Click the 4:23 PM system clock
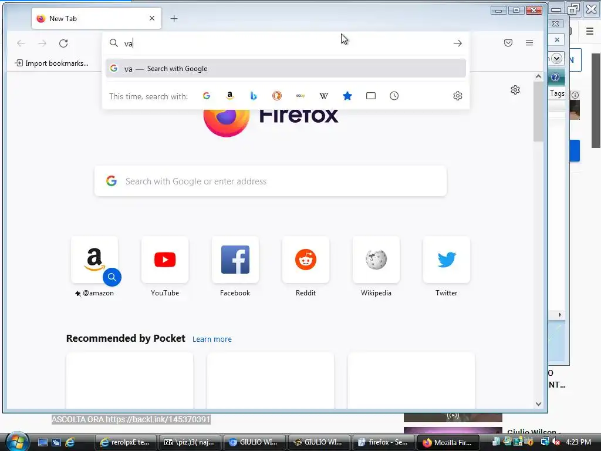The width and height of the screenshot is (601, 451). point(578,442)
